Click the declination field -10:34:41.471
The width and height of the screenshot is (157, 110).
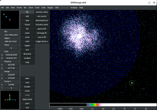click(x=11, y=58)
